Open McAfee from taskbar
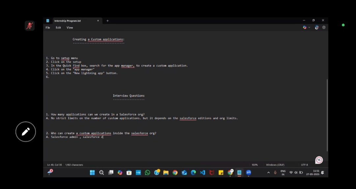Viewport: 356px width, 189px height. [212, 173]
